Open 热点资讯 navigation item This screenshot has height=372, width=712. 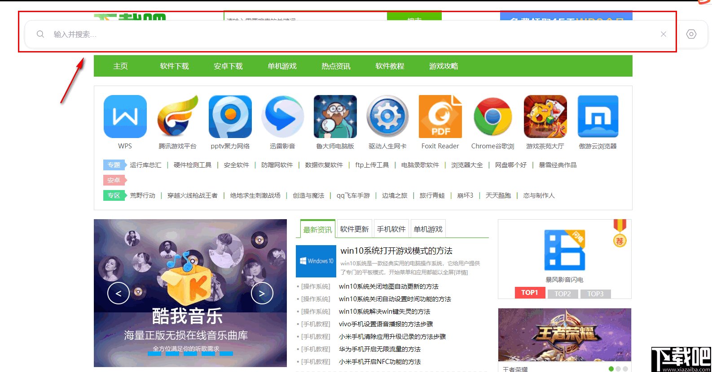coord(336,66)
